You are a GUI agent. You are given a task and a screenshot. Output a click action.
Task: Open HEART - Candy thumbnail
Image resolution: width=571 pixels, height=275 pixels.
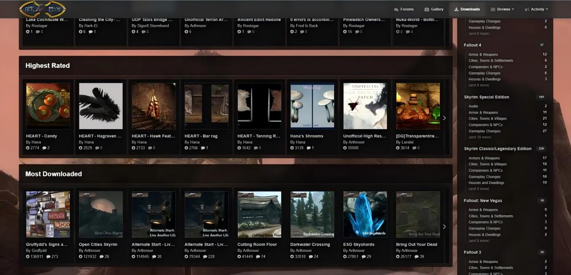tap(48, 106)
